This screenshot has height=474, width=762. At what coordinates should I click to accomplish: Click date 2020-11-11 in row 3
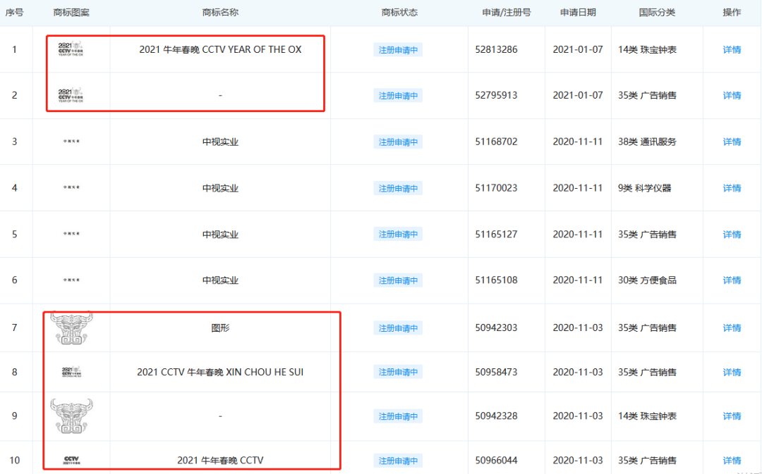pos(578,142)
